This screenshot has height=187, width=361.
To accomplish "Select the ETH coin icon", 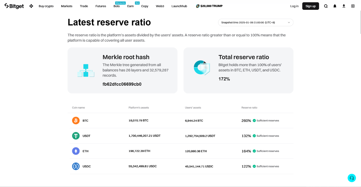I will tap(75, 151).
